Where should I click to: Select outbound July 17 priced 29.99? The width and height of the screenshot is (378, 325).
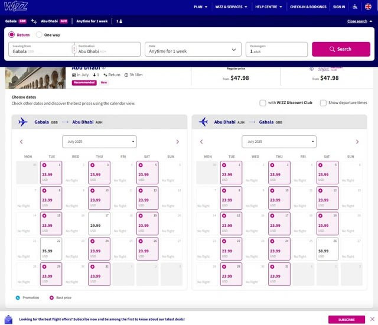click(x=99, y=223)
